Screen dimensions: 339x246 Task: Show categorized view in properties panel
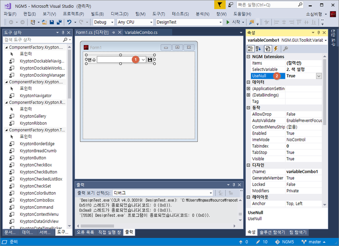[251, 49]
